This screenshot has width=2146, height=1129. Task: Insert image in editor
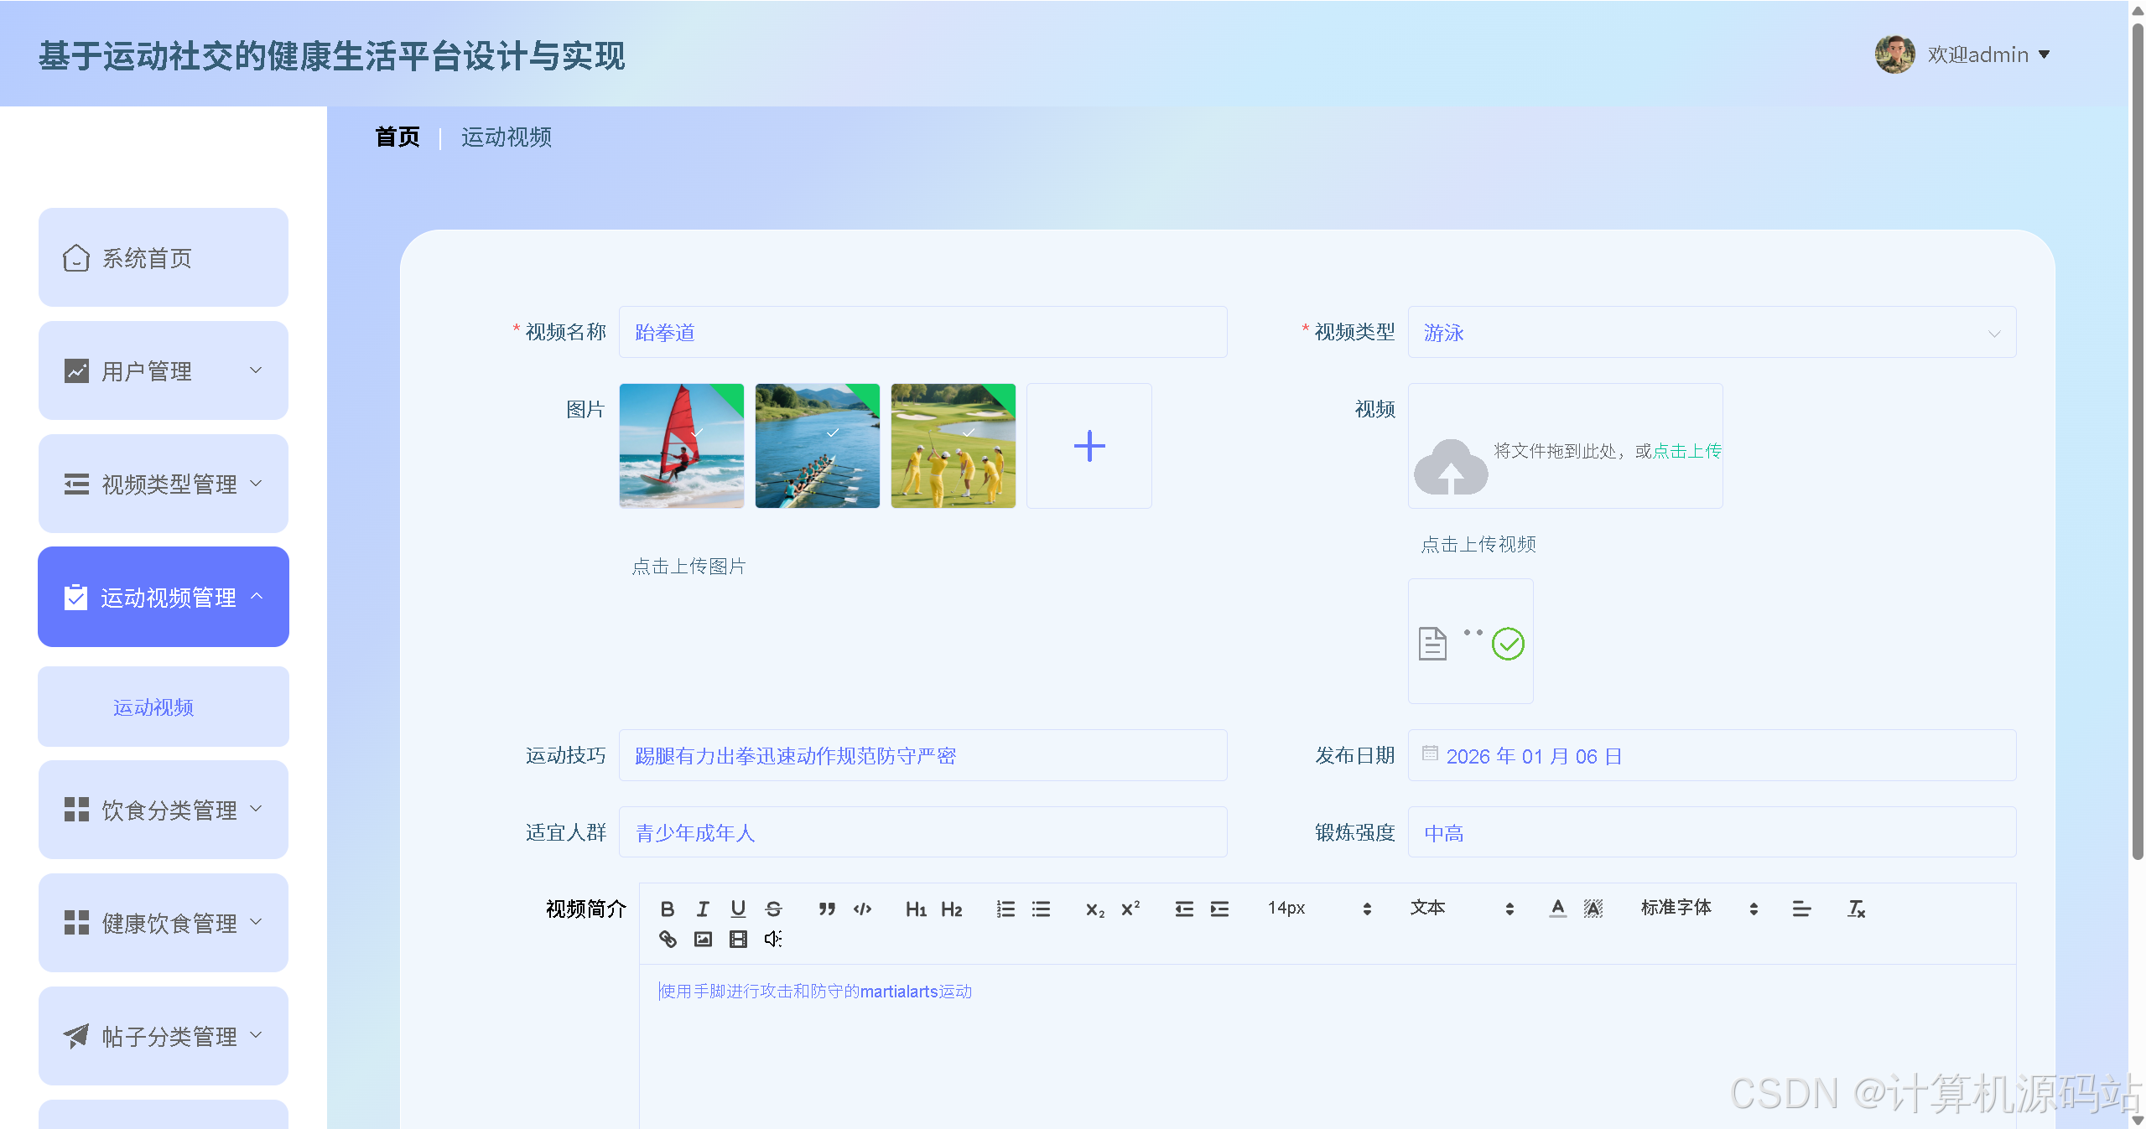point(703,939)
